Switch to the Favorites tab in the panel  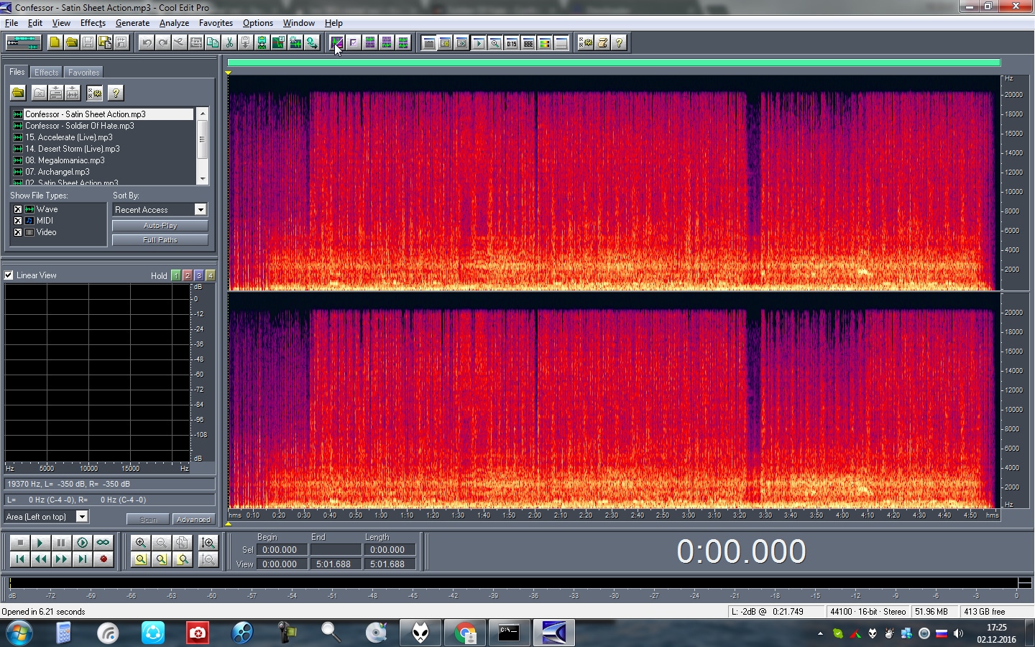click(x=84, y=73)
